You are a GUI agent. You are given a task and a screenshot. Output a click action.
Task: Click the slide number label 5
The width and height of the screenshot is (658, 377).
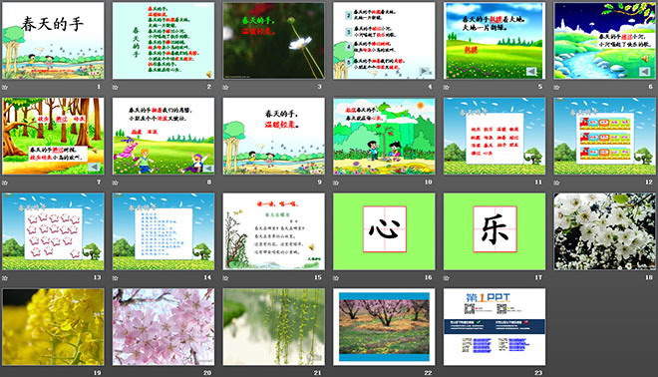tap(540, 87)
